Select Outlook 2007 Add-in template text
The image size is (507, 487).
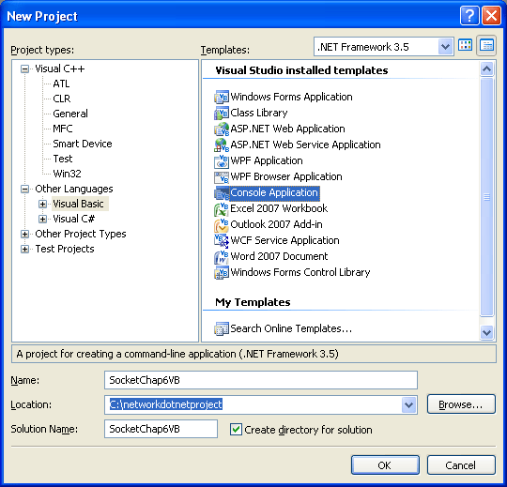[276, 224]
